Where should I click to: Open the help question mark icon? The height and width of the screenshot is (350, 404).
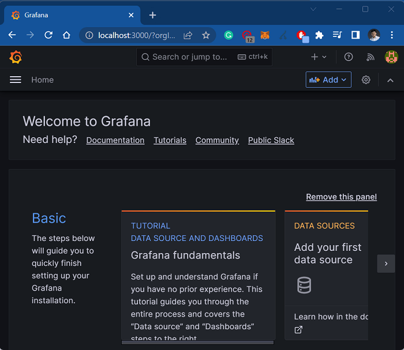pyautogui.click(x=349, y=57)
